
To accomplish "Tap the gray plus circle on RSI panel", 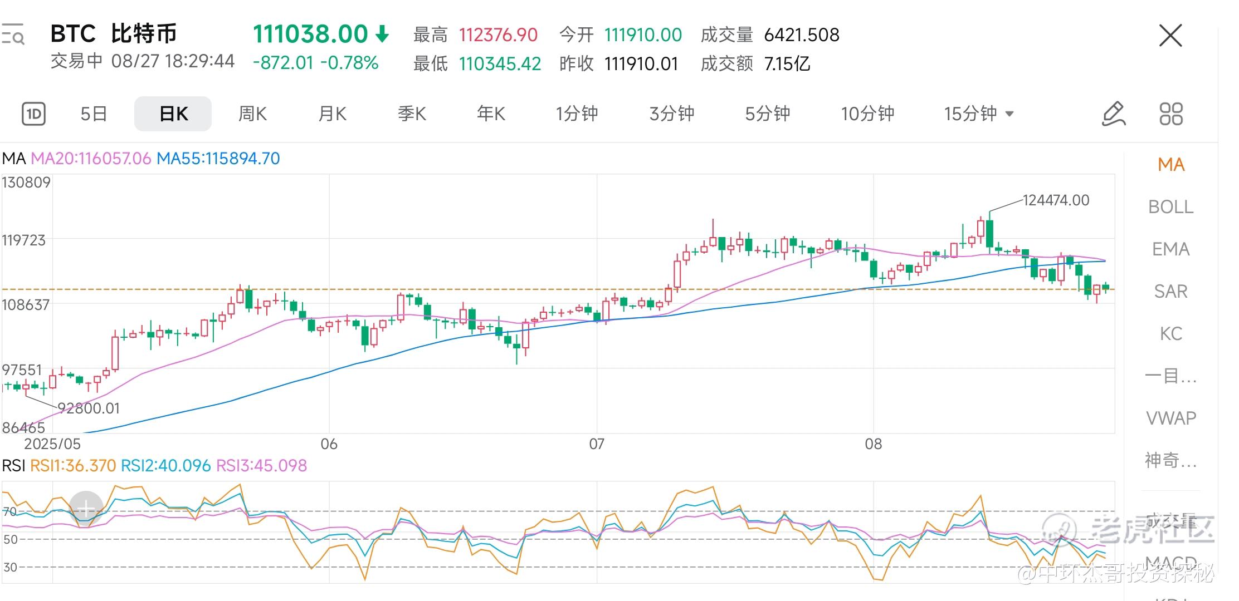I will [86, 508].
